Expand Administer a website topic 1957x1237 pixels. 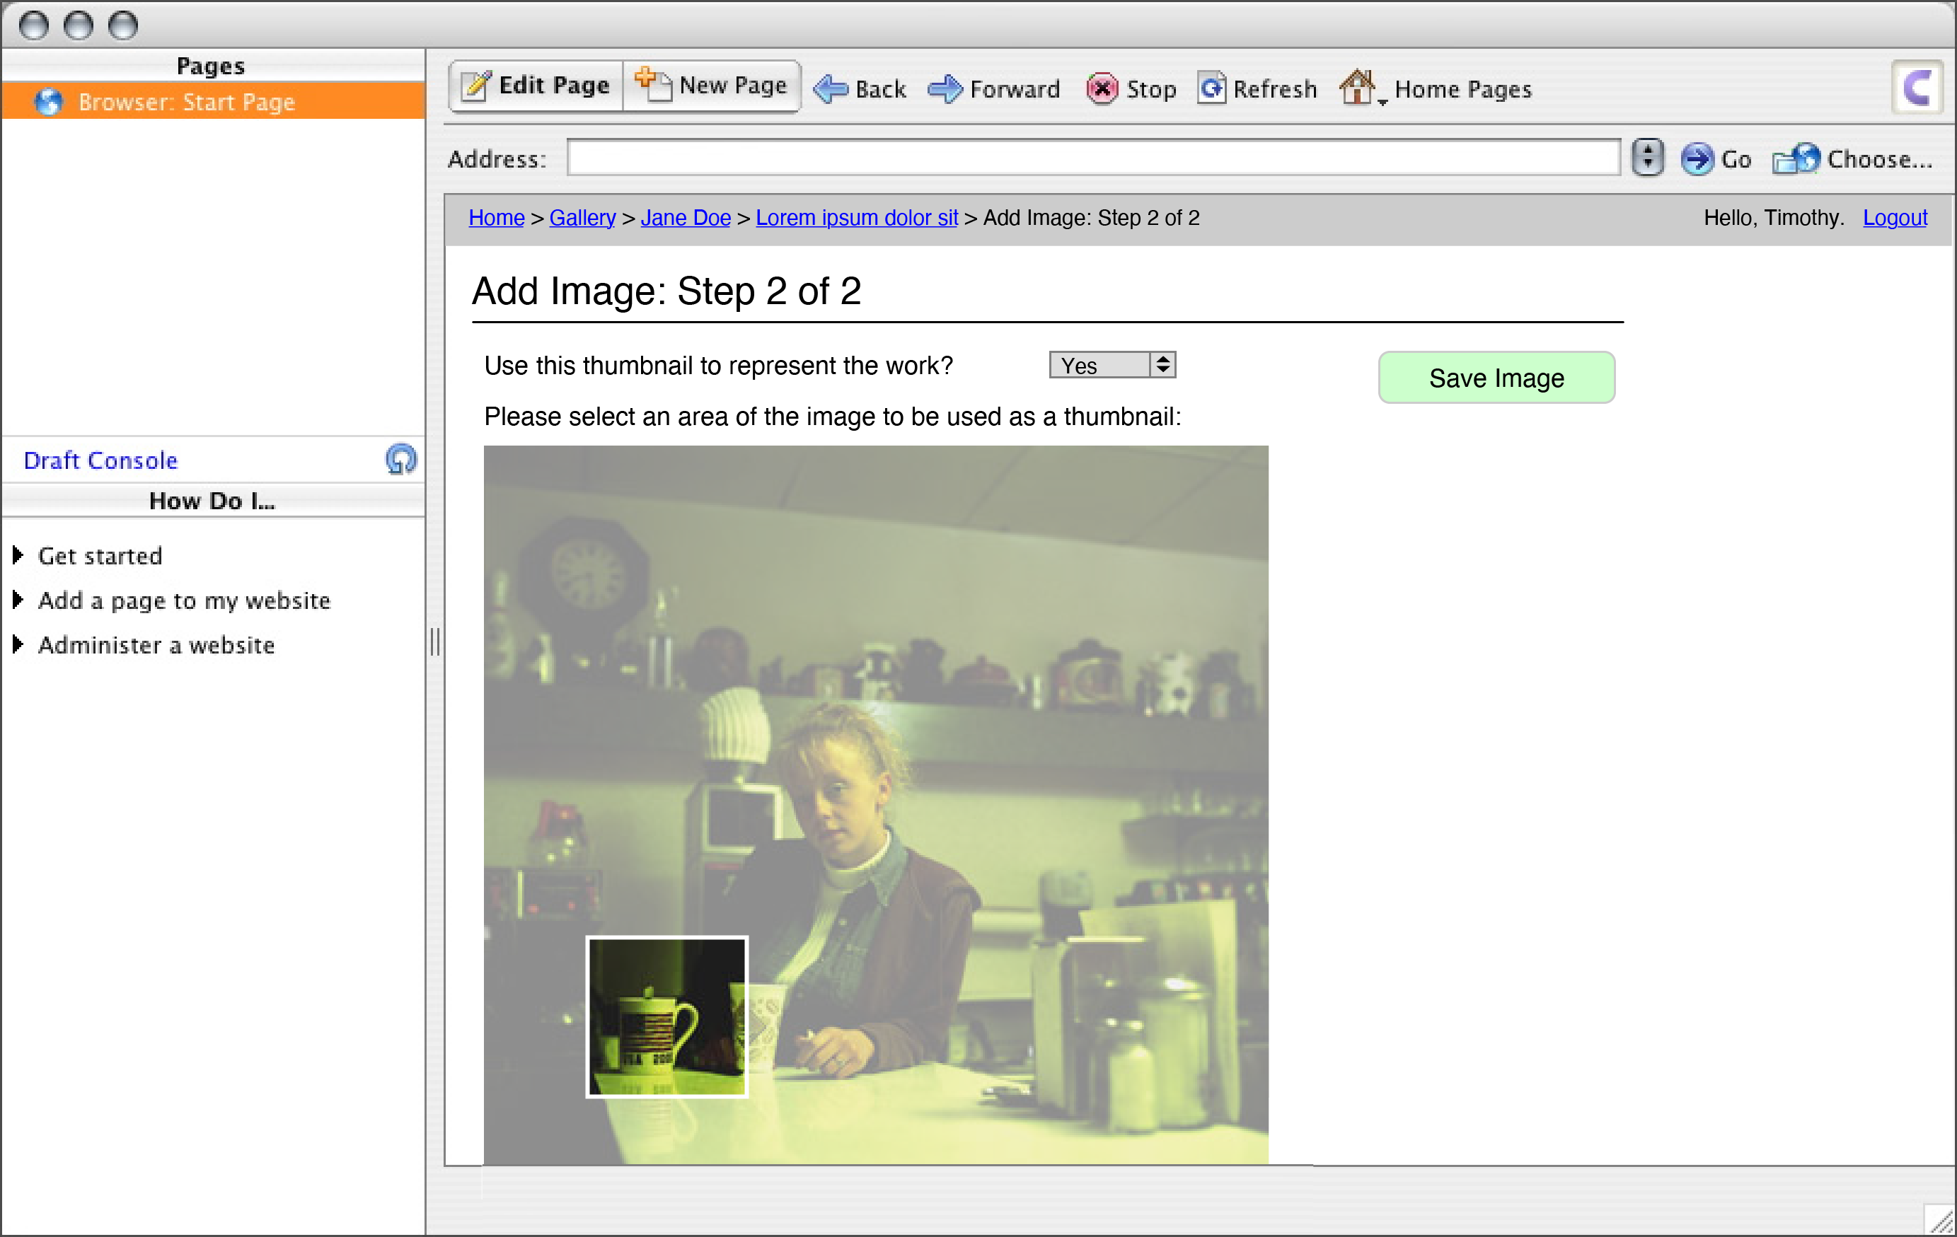[18, 645]
